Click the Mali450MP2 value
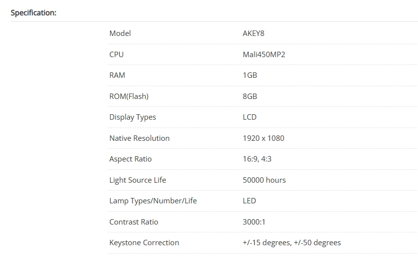This screenshot has height=259, width=418. pyautogui.click(x=264, y=55)
